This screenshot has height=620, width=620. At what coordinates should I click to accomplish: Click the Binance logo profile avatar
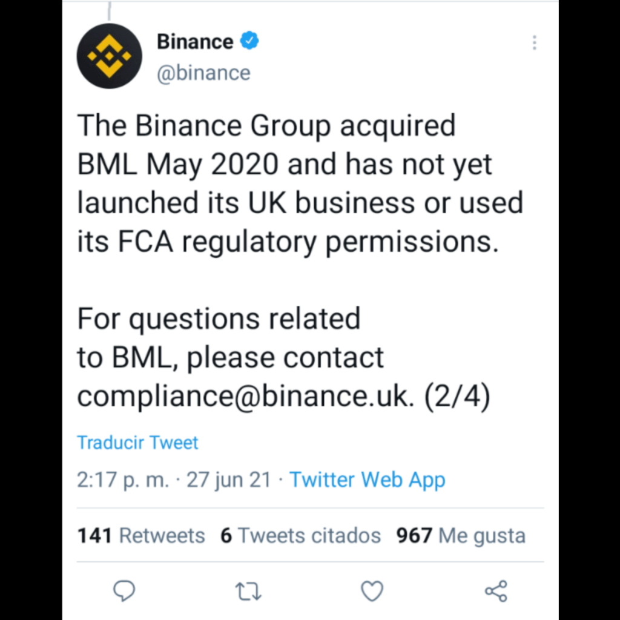coord(109,56)
